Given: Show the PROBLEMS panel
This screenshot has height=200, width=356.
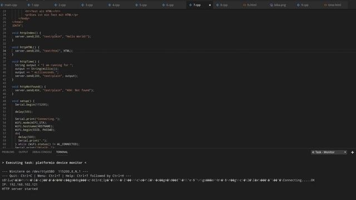Looking at the screenshot, I should point(8,152).
